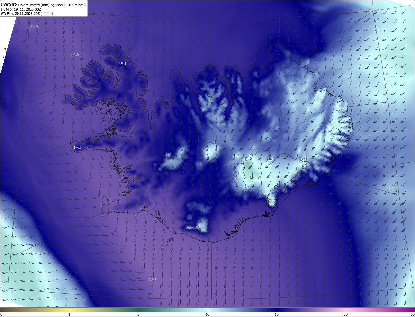The image size is (415, 317).
Task: Click the 14.3 value label on the map
Action: pos(77,147)
